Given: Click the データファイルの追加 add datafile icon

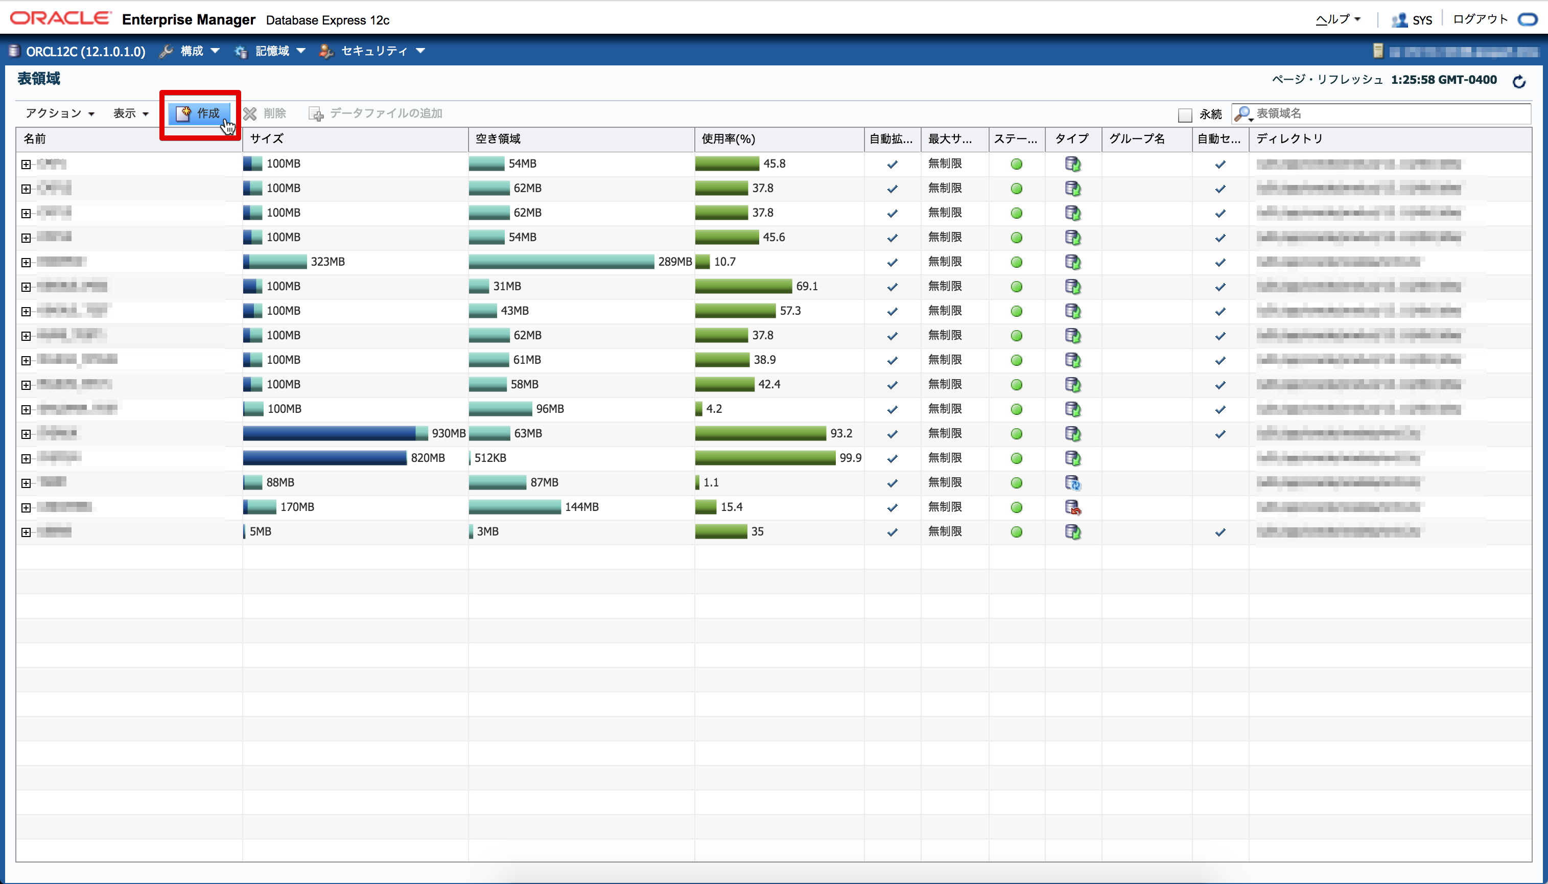Looking at the screenshot, I should point(316,113).
